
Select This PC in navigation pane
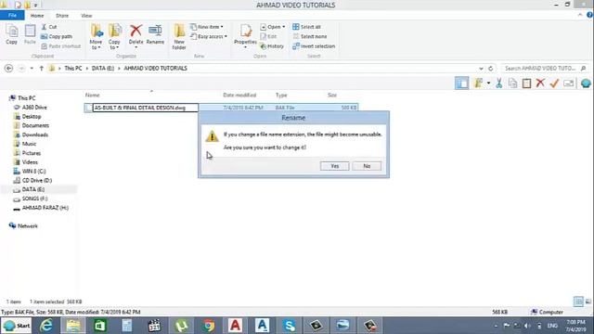click(x=27, y=97)
